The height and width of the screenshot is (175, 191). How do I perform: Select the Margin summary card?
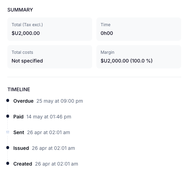pyautogui.click(x=139, y=57)
